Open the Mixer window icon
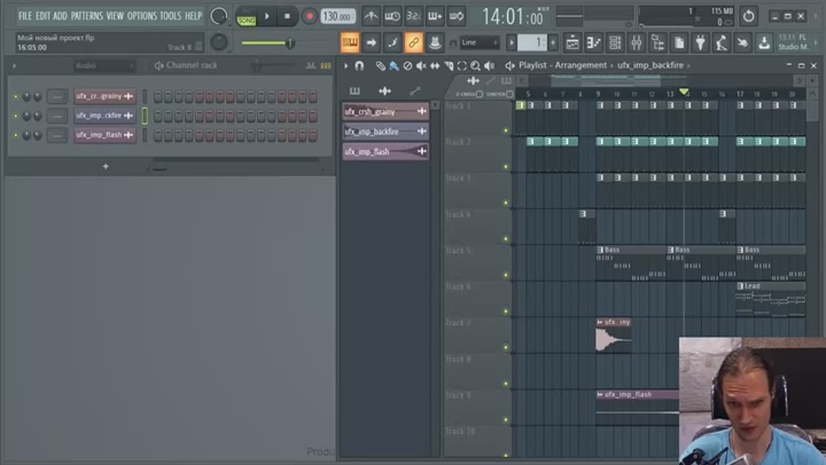Viewport: 826px width, 465px height. point(636,43)
